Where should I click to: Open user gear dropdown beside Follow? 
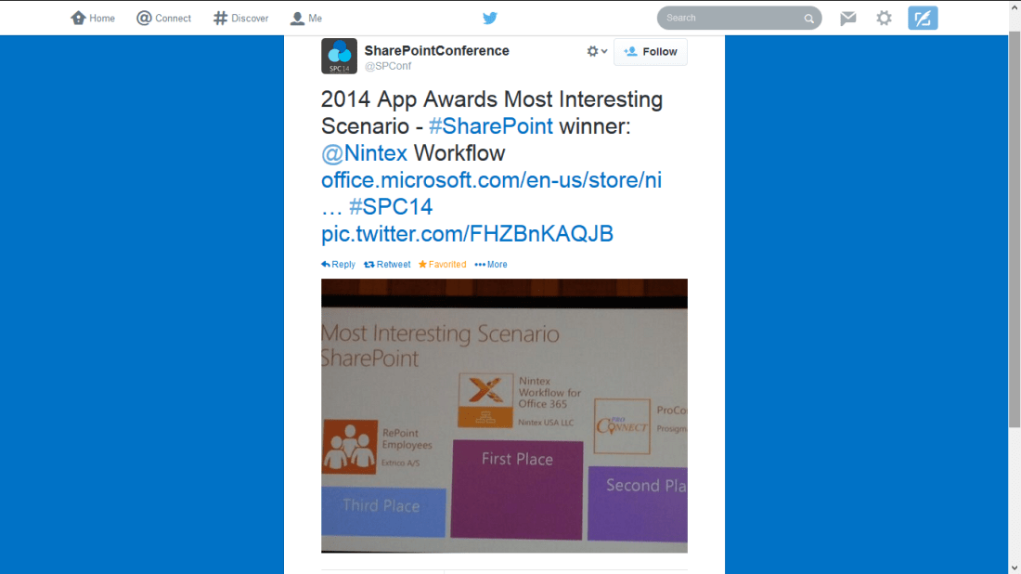(597, 52)
